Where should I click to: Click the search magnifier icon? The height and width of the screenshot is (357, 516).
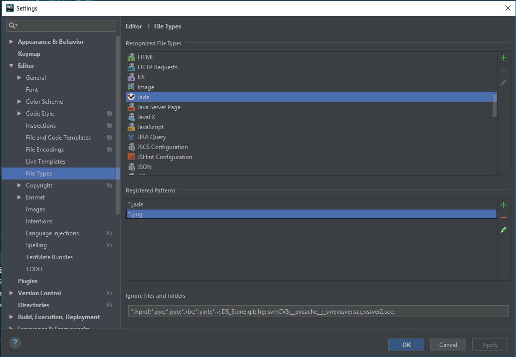[x=12, y=25]
